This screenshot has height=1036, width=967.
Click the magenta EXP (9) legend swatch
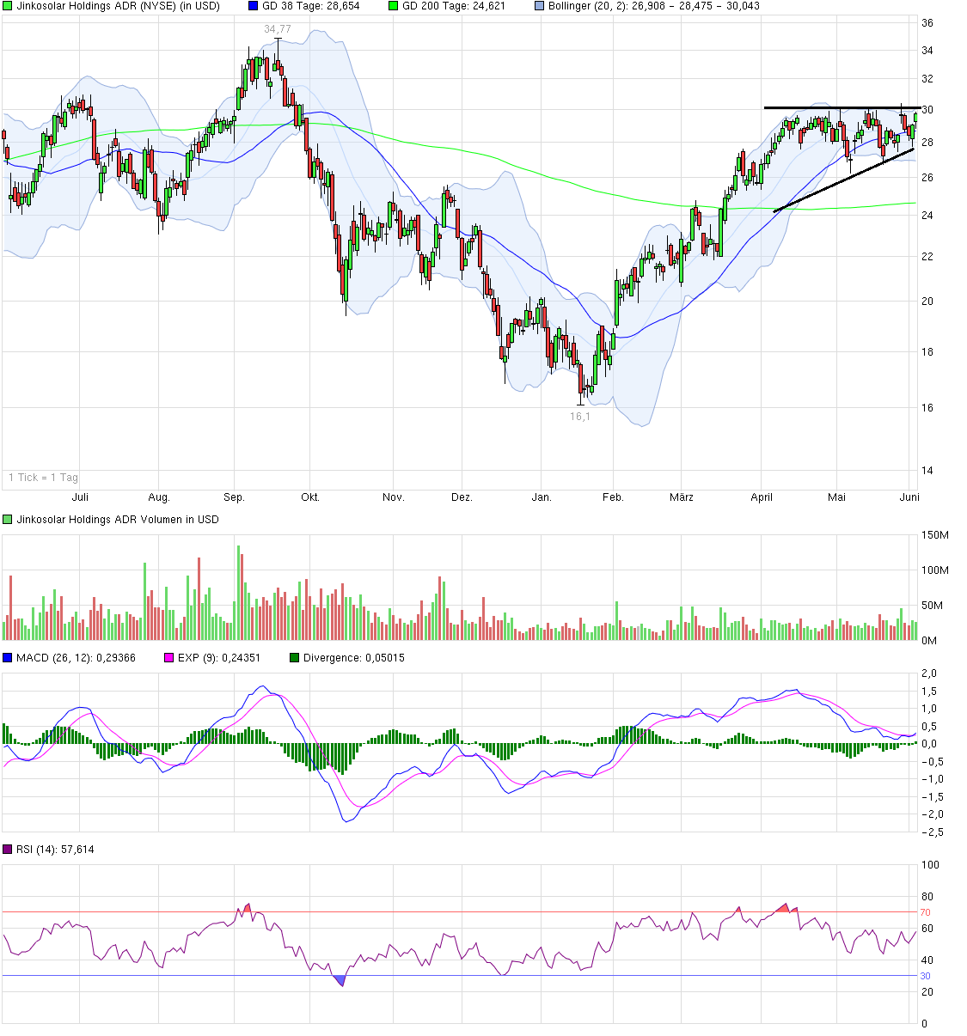[168, 658]
